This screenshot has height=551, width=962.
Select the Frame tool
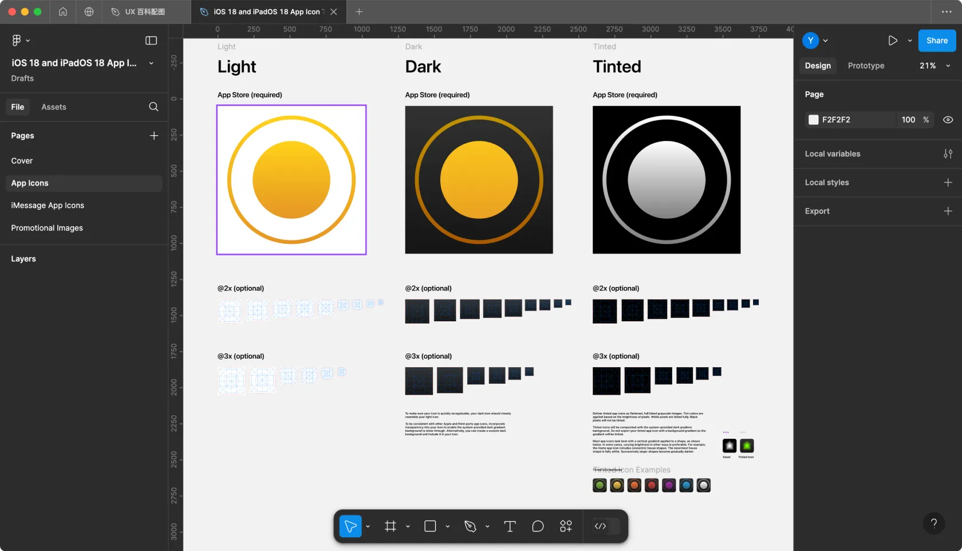click(391, 526)
